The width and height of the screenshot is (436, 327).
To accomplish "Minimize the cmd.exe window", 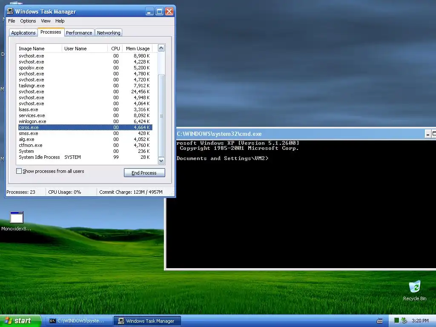I will point(427,134).
